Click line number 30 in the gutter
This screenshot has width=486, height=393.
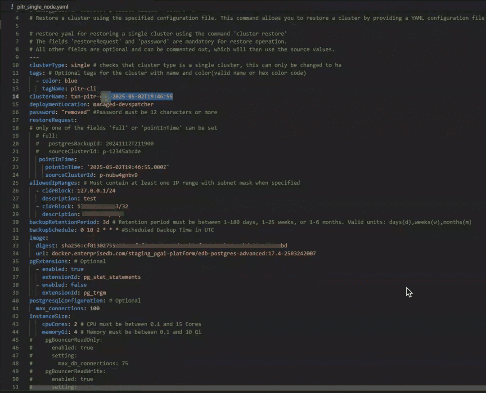click(x=15, y=222)
